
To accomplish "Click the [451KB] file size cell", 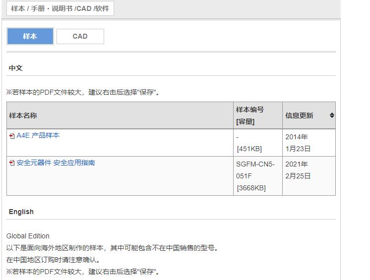I will (249, 149).
